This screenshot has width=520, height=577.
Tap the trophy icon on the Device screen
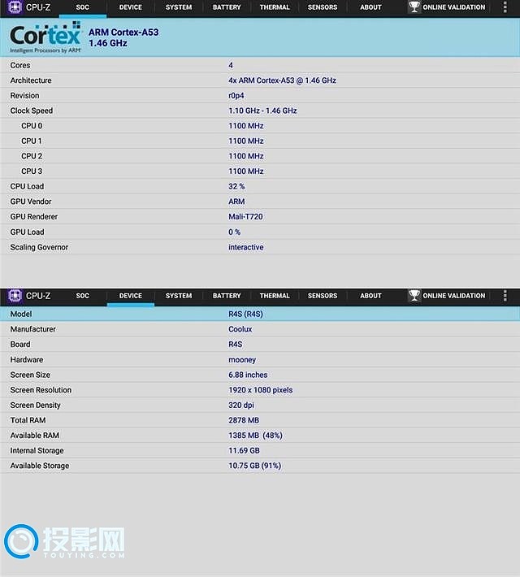414,296
